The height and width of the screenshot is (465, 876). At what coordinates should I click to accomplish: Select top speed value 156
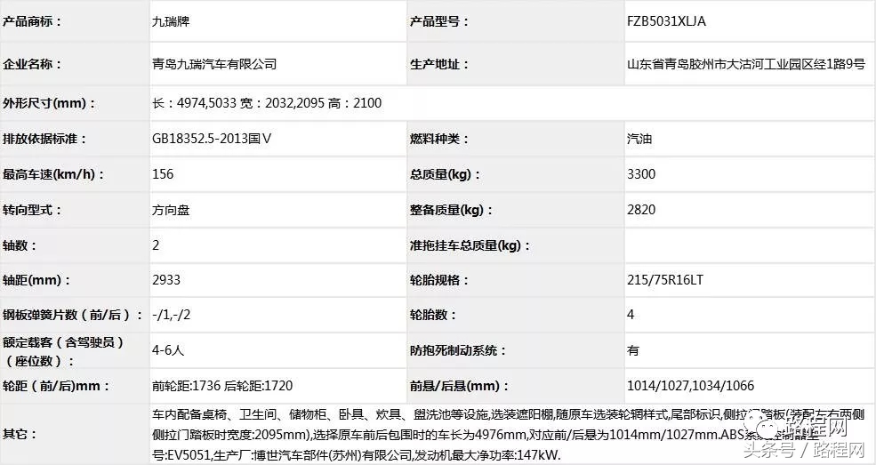pos(163,174)
